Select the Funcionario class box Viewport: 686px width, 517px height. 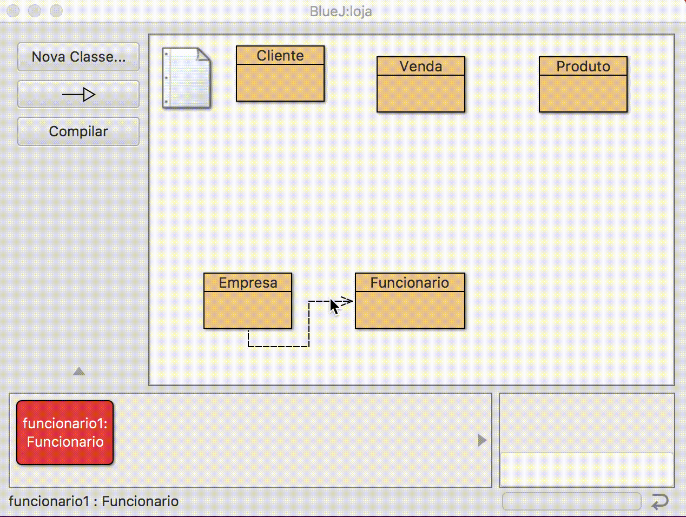[x=410, y=301]
